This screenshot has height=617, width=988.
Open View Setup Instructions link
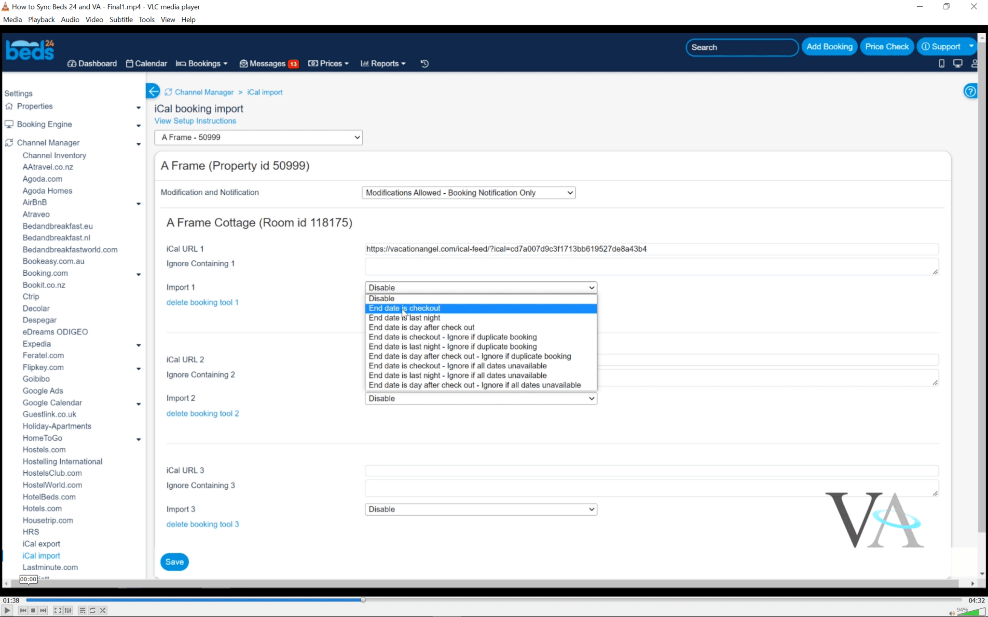(x=195, y=121)
